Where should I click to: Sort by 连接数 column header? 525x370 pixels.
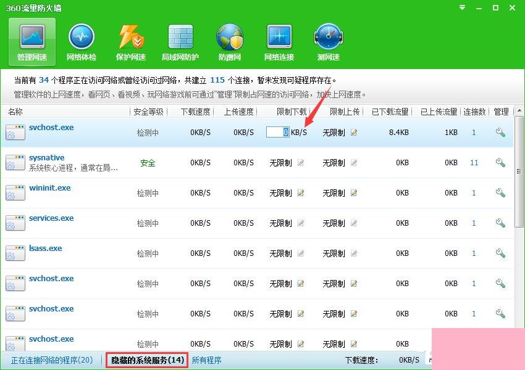(474, 112)
